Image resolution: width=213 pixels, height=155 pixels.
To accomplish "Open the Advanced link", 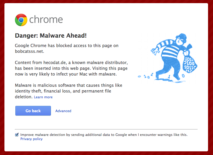I will (x=63, y=111).
